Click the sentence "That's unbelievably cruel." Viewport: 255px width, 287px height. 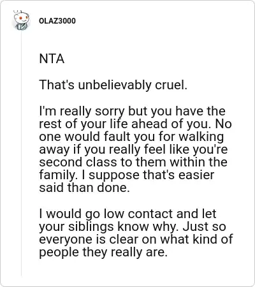113,85
